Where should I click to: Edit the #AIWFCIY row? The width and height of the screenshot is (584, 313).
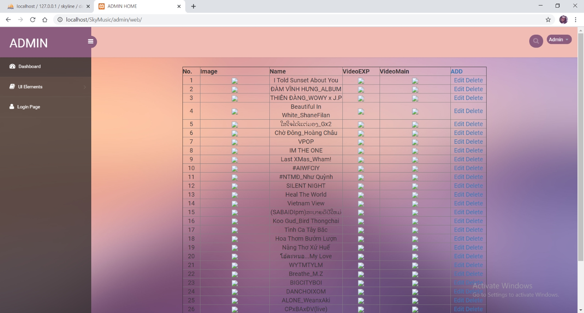[459, 168]
